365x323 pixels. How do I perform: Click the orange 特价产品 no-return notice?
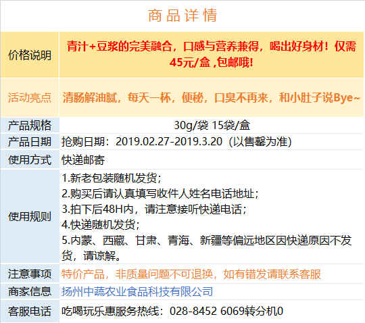191,274
